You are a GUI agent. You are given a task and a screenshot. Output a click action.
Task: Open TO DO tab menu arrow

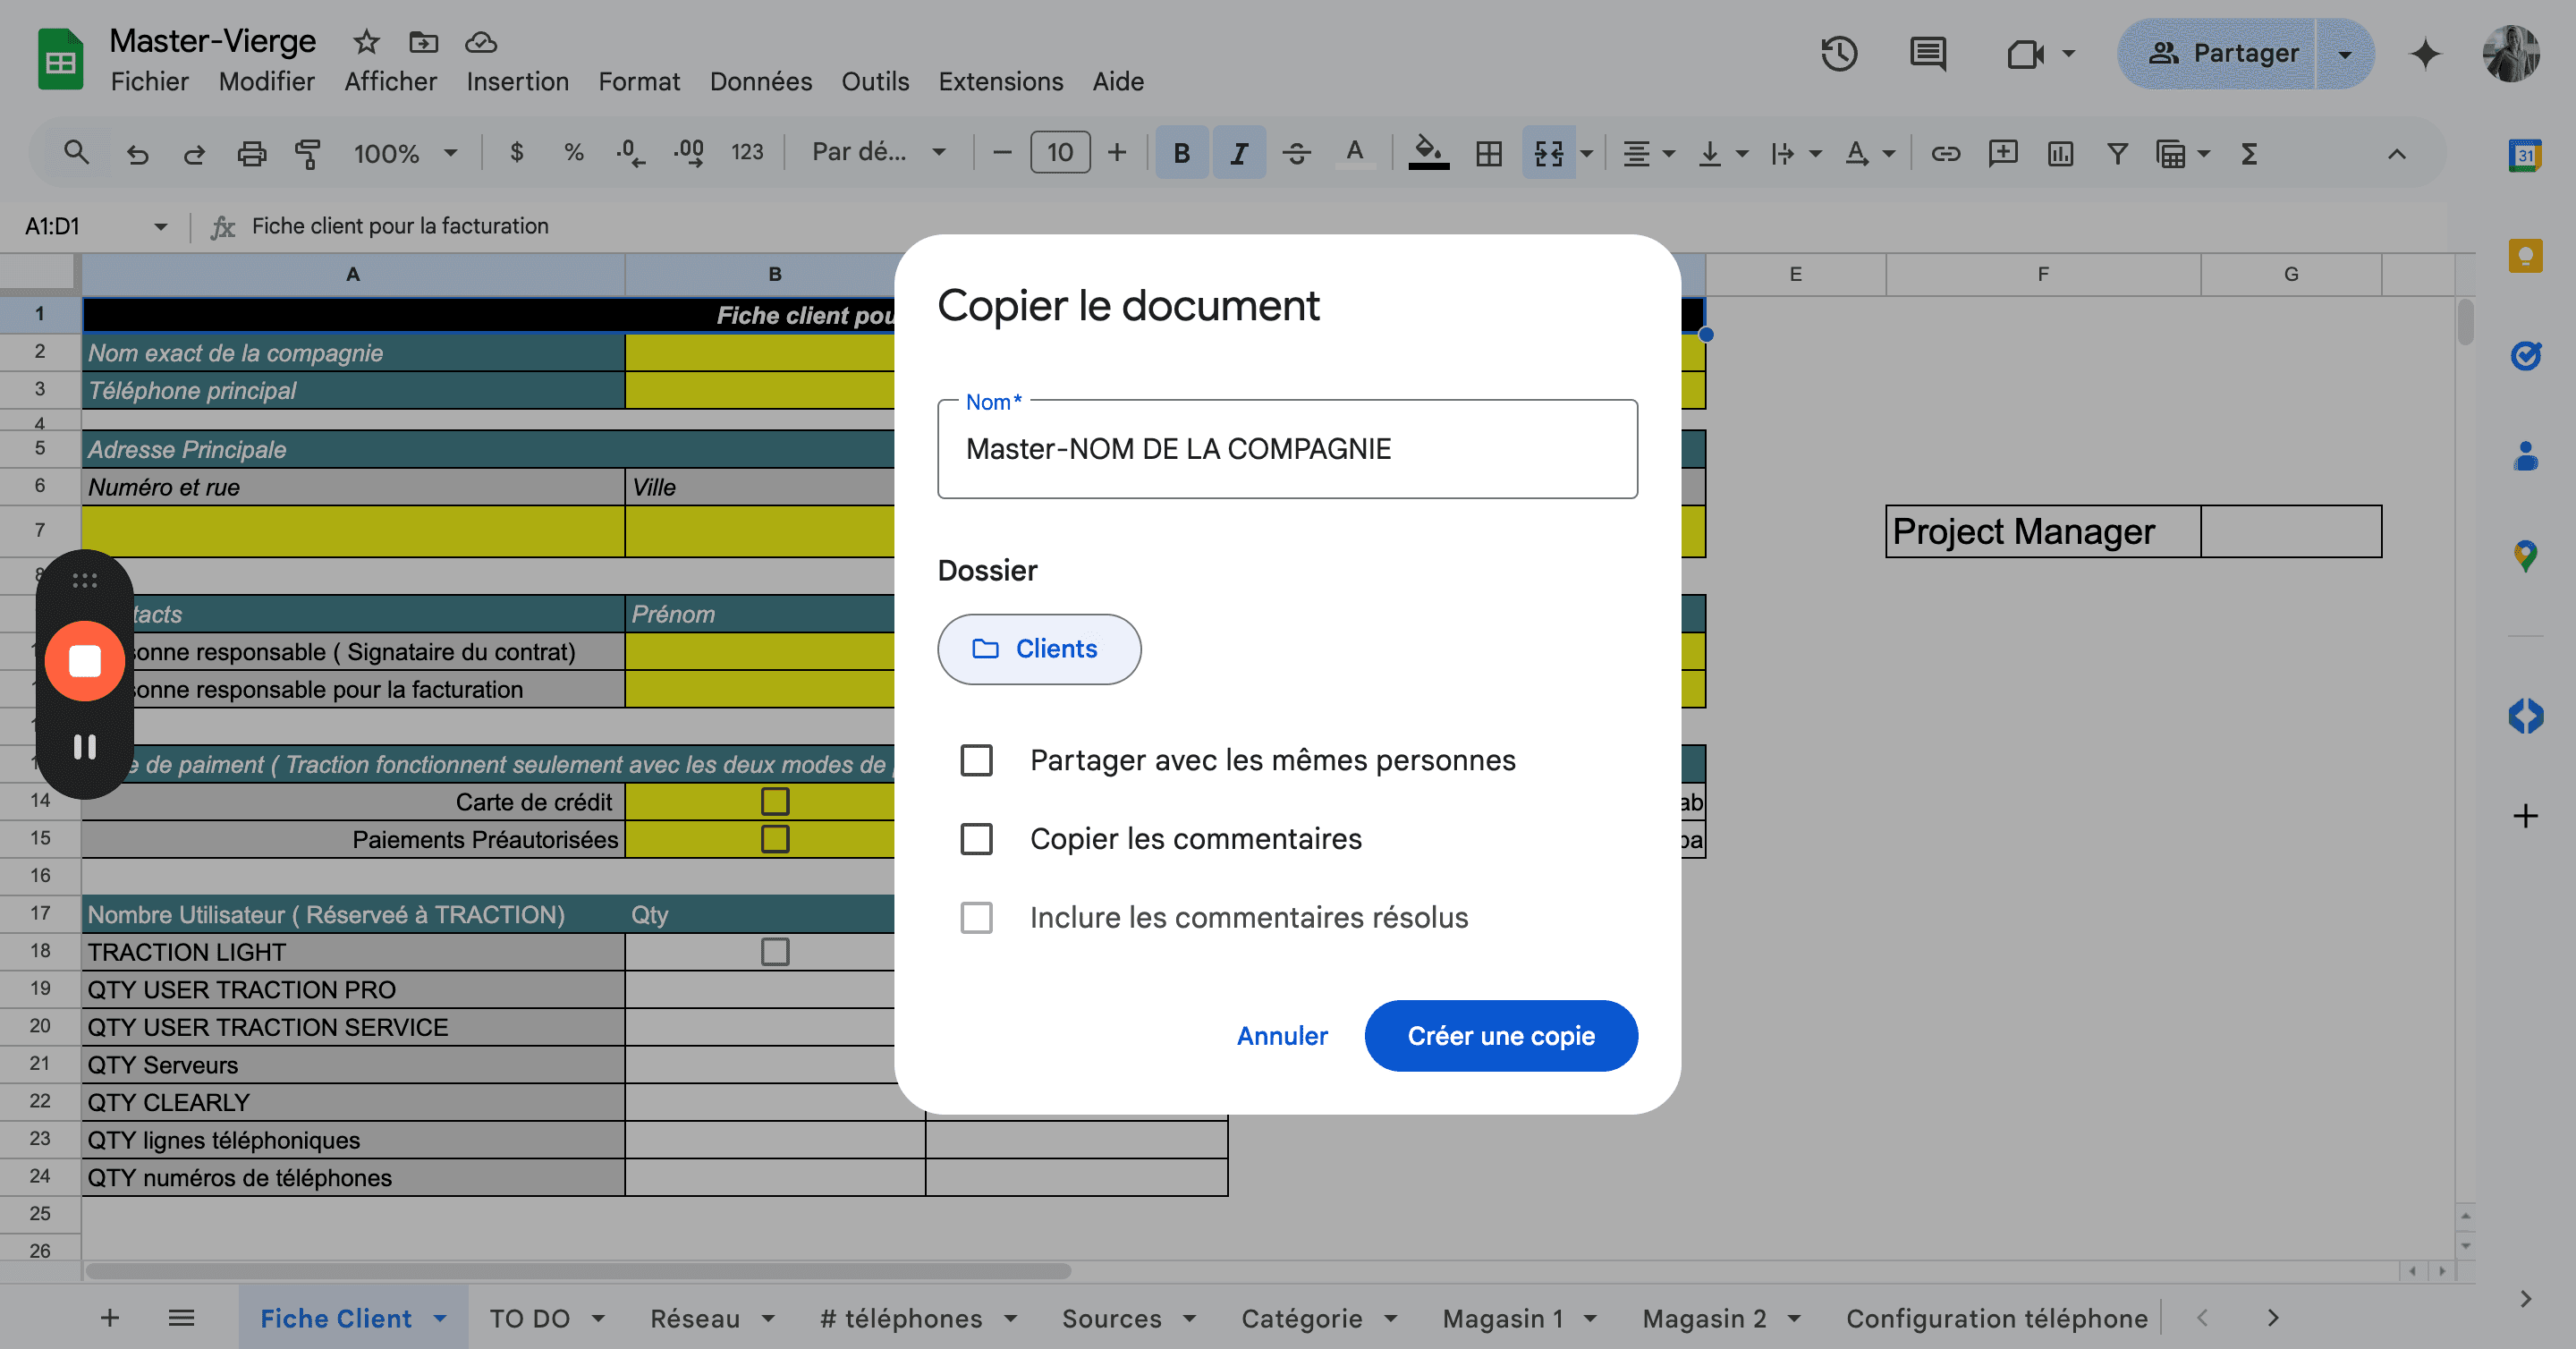click(x=598, y=1319)
